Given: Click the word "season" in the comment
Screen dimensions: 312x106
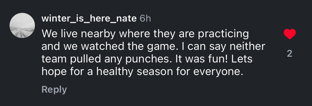Looking at the screenshot, I should click(x=157, y=72).
